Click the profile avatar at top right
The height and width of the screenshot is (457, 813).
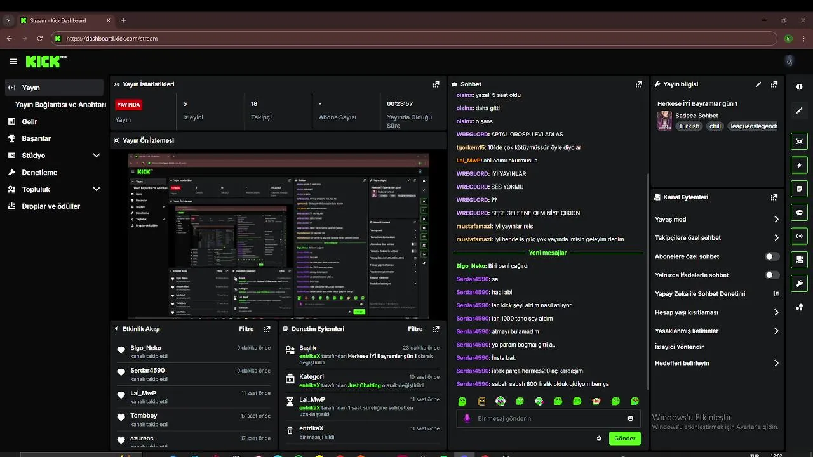coord(789,61)
